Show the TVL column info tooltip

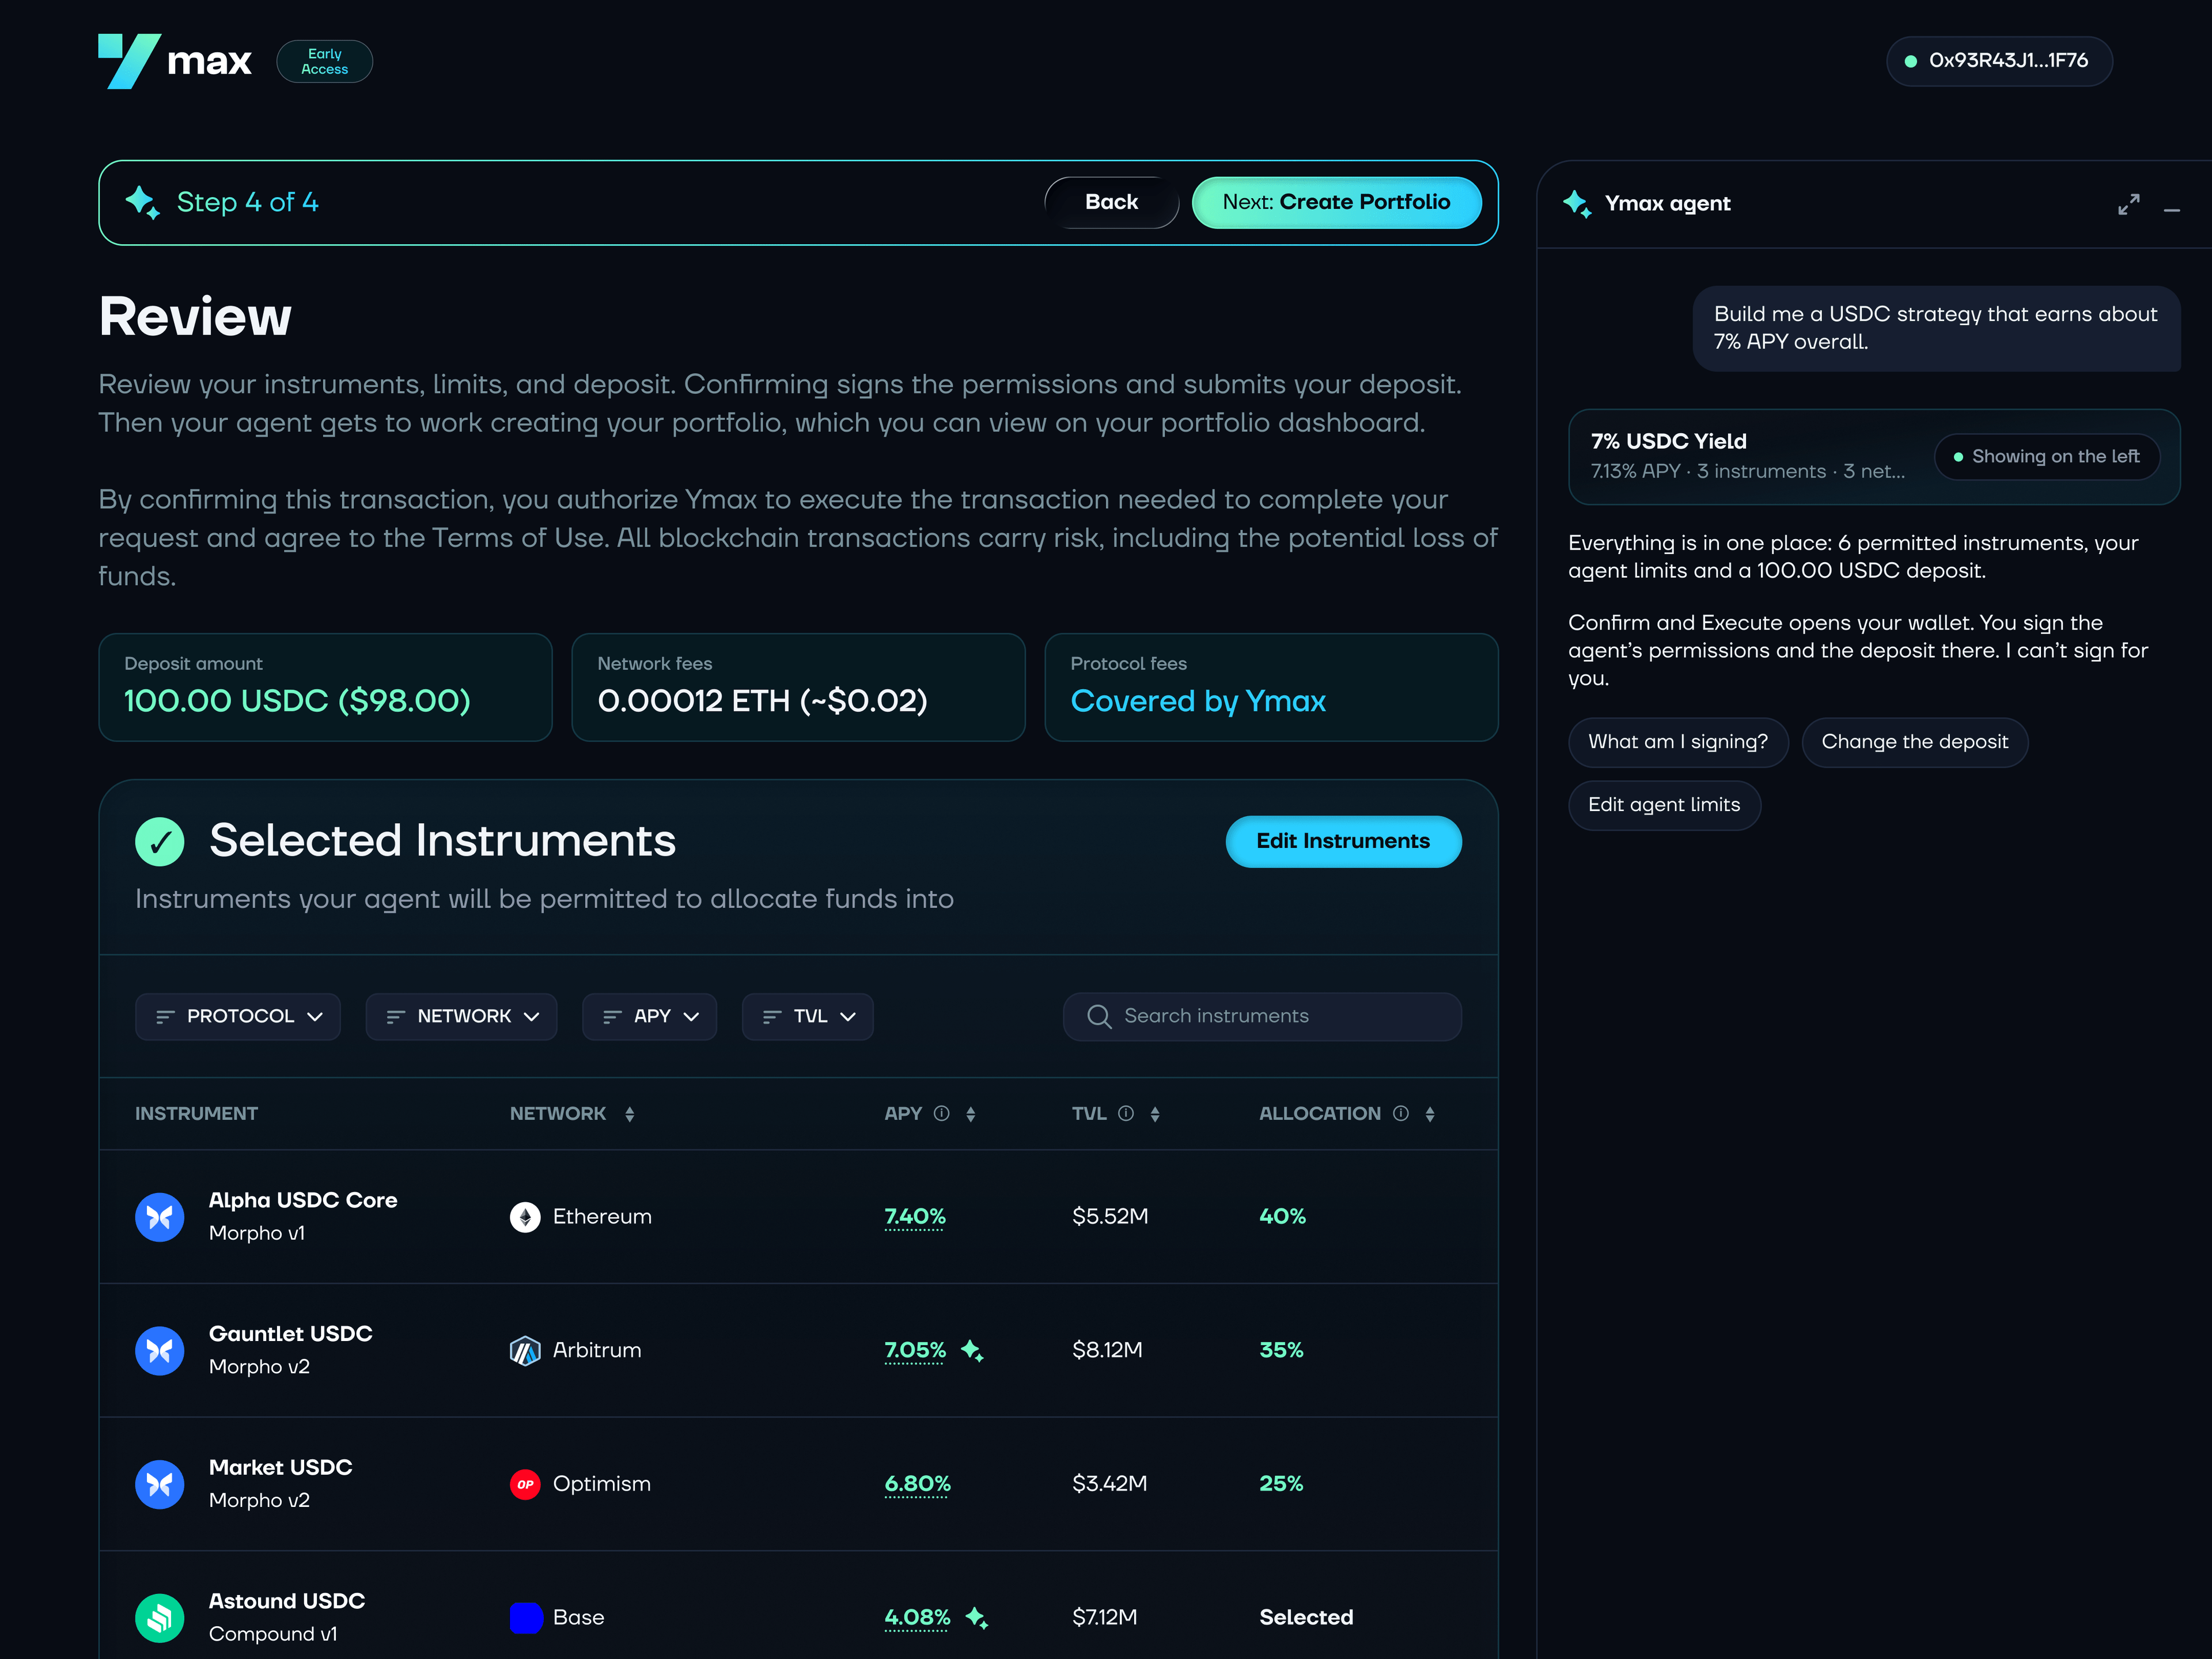pos(1126,1113)
